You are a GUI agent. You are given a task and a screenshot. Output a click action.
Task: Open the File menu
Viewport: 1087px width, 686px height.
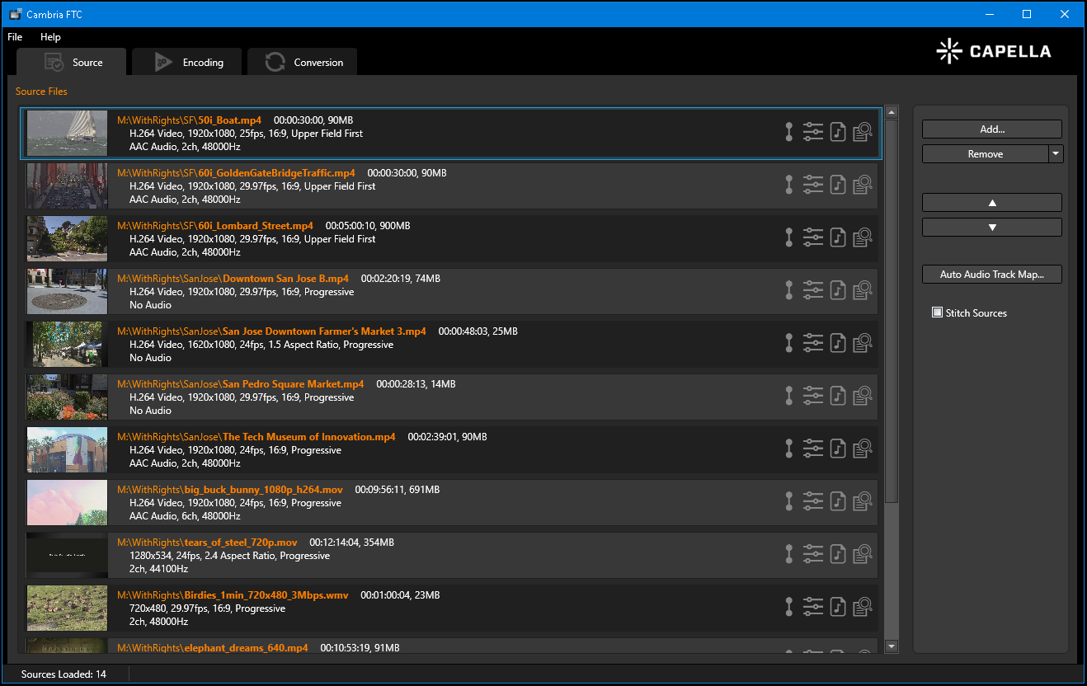(x=15, y=37)
